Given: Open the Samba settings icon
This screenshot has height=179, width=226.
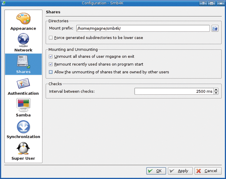Looking at the screenshot, I should point(23,105).
